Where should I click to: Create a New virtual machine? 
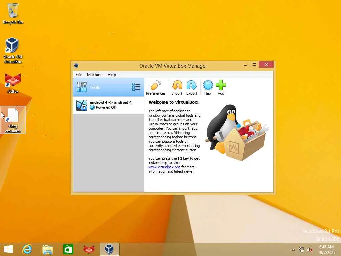tap(208, 88)
